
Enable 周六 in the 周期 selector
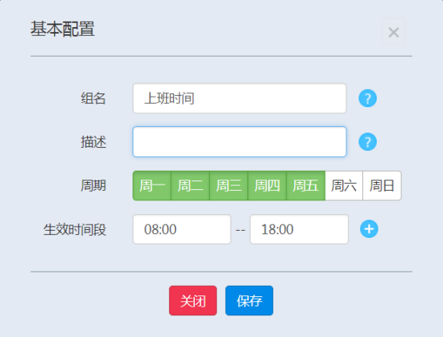344,186
